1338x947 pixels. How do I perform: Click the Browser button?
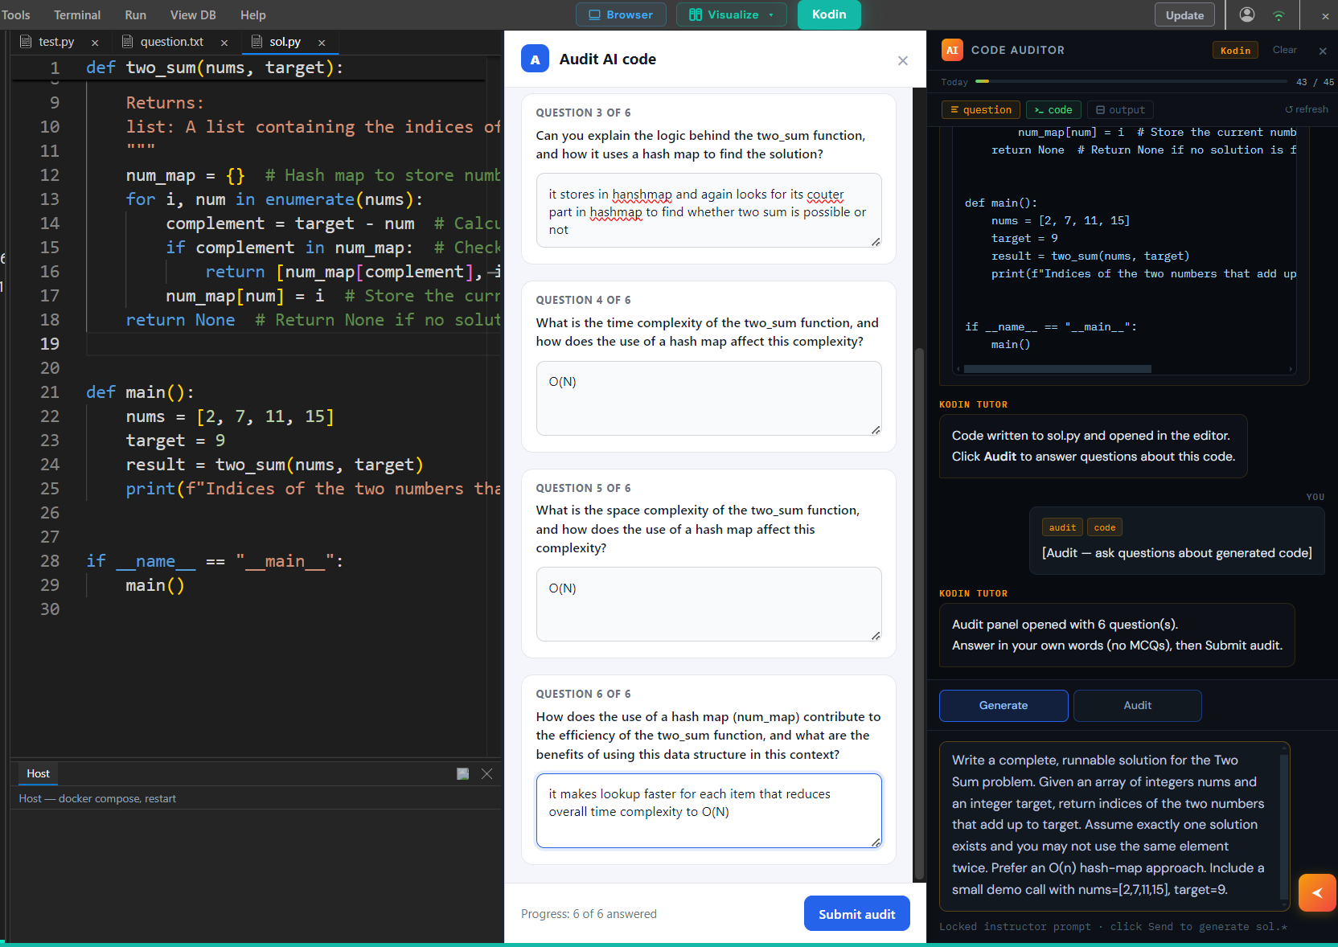[x=621, y=14]
